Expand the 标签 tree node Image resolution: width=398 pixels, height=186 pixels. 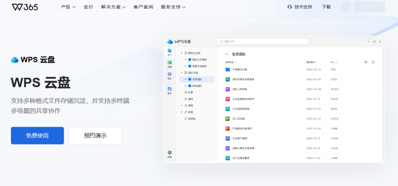(182, 112)
